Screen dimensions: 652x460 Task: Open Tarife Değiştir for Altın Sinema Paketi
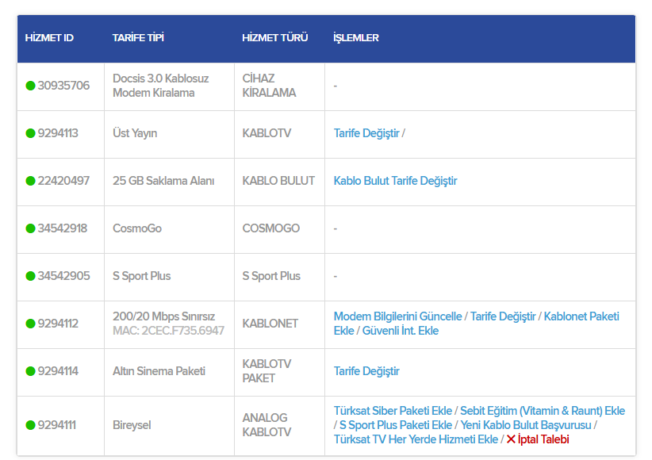(x=366, y=371)
